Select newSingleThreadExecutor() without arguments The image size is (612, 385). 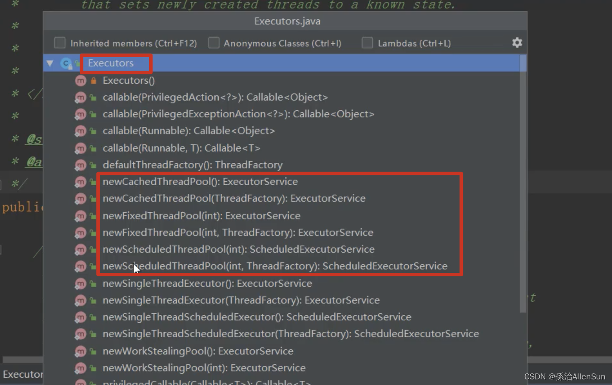click(x=207, y=283)
